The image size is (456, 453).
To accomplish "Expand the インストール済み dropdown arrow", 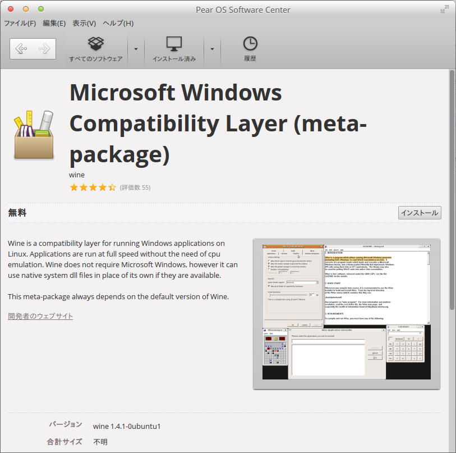I will pyautogui.click(x=213, y=49).
